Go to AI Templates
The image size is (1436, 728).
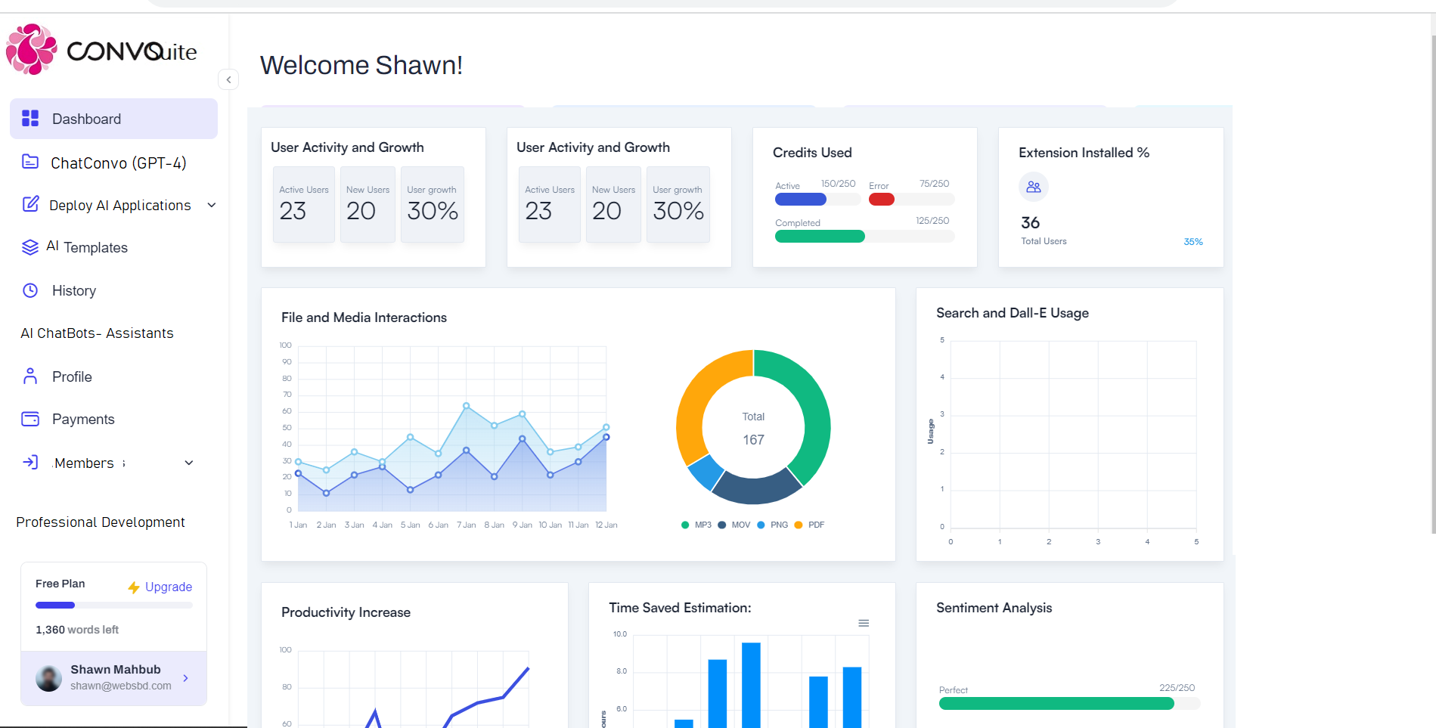click(x=87, y=247)
